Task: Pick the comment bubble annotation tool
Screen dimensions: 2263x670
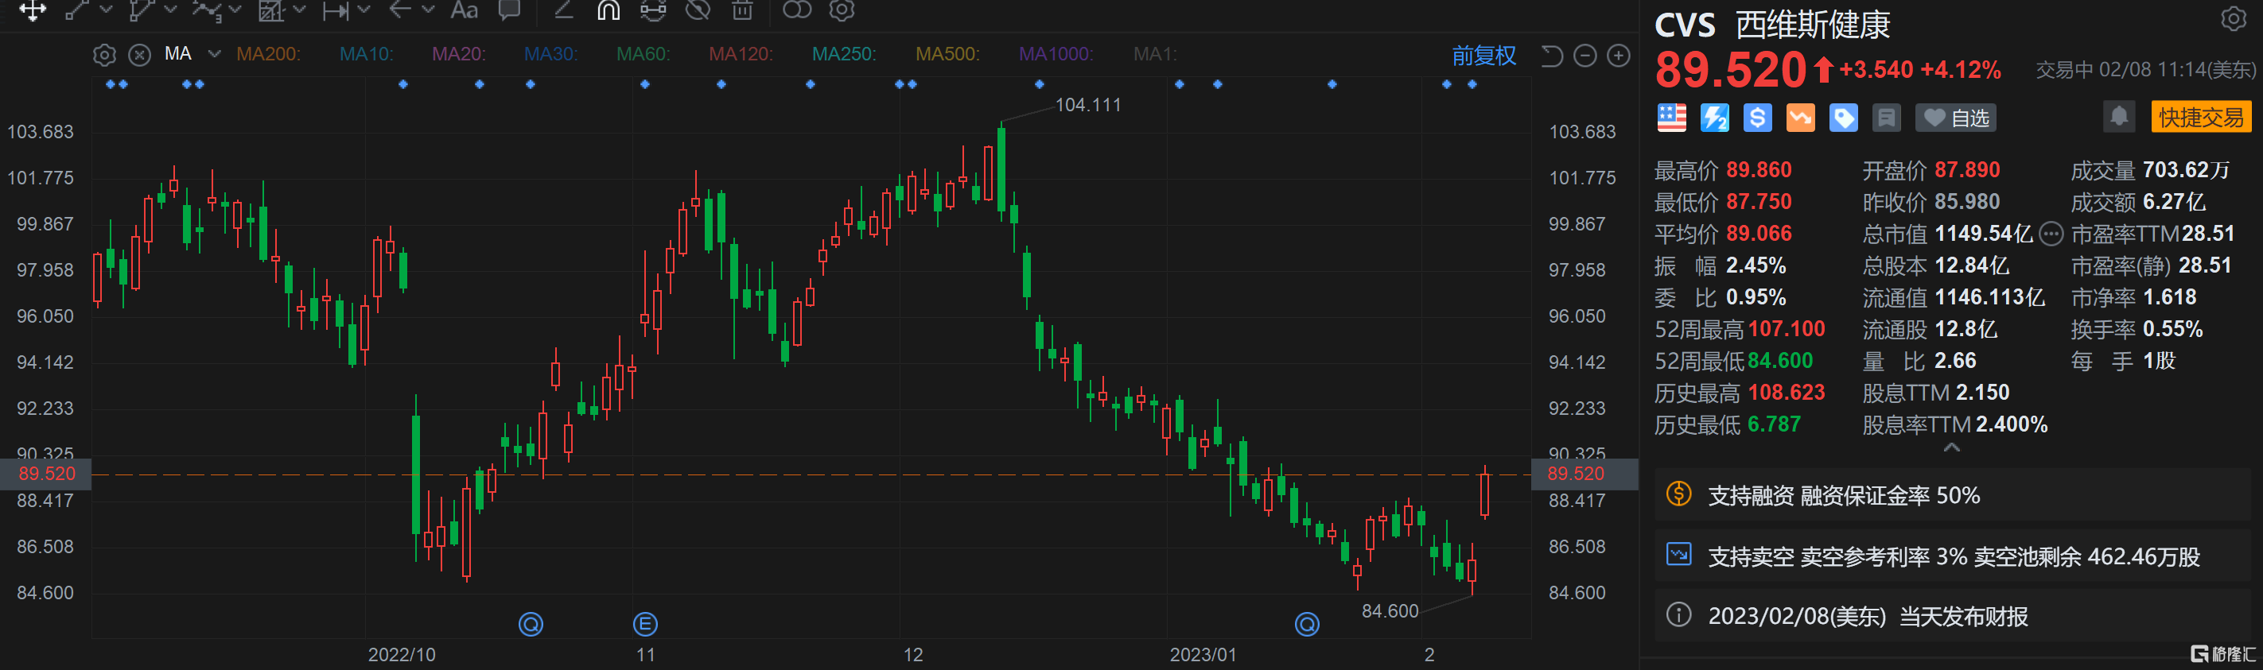Action: coord(508,10)
